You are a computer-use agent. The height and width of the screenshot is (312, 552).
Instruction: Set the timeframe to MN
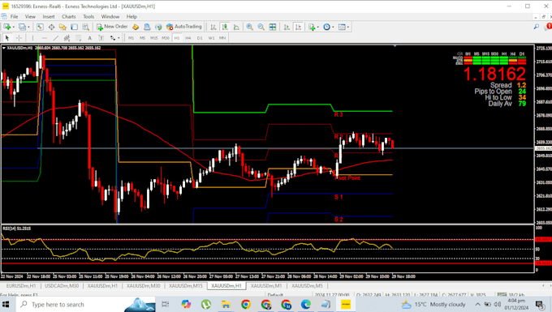pyautogui.click(x=222, y=38)
